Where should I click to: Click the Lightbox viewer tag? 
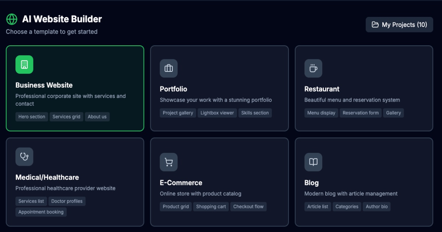(217, 113)
